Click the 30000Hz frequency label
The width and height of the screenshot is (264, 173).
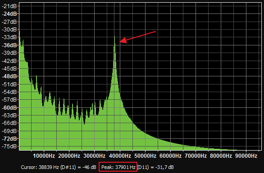tap(95, 156)
